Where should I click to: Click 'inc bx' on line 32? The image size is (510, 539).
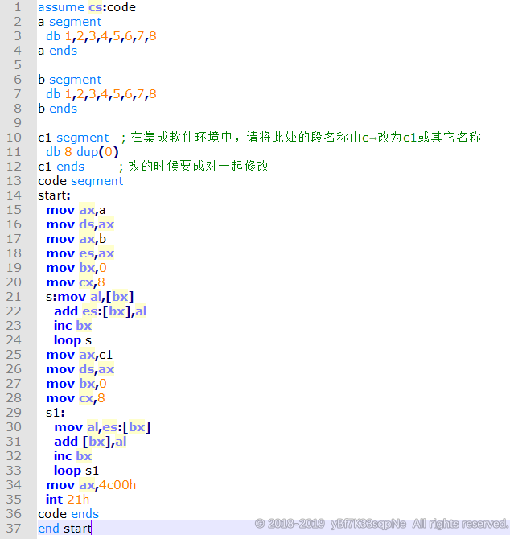pyautogui.click(x=73, y=456)
